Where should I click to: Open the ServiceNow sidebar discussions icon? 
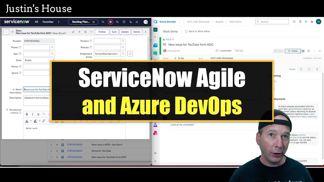[x=117, y=22]
